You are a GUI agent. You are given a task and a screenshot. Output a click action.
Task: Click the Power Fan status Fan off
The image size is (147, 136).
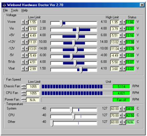(121, 100)
